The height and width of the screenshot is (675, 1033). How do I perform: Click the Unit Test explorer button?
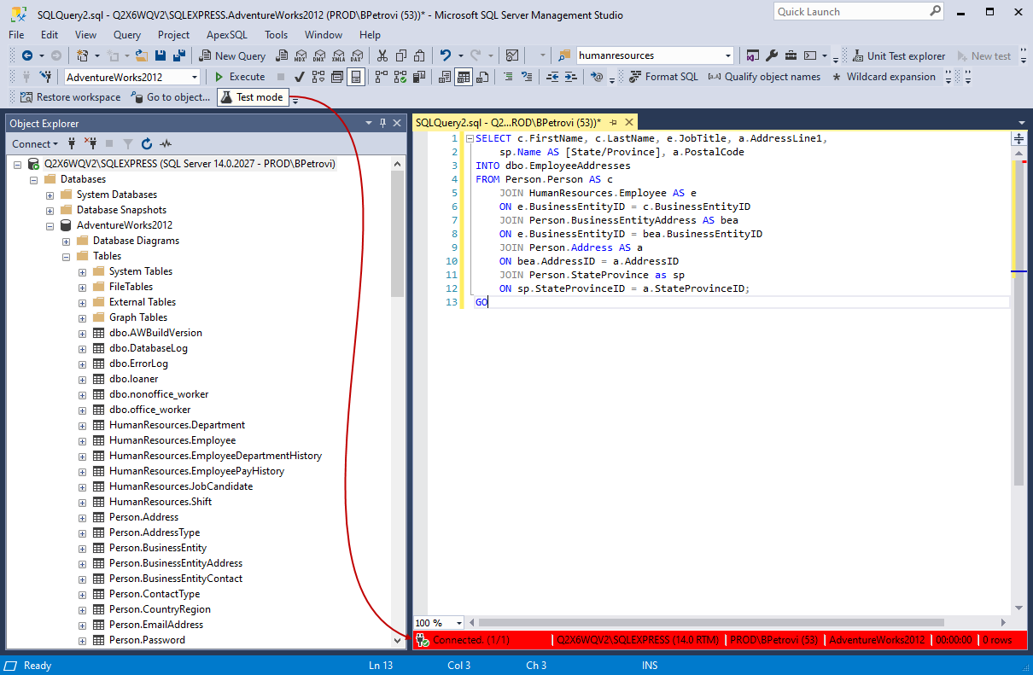coord(897,55)
